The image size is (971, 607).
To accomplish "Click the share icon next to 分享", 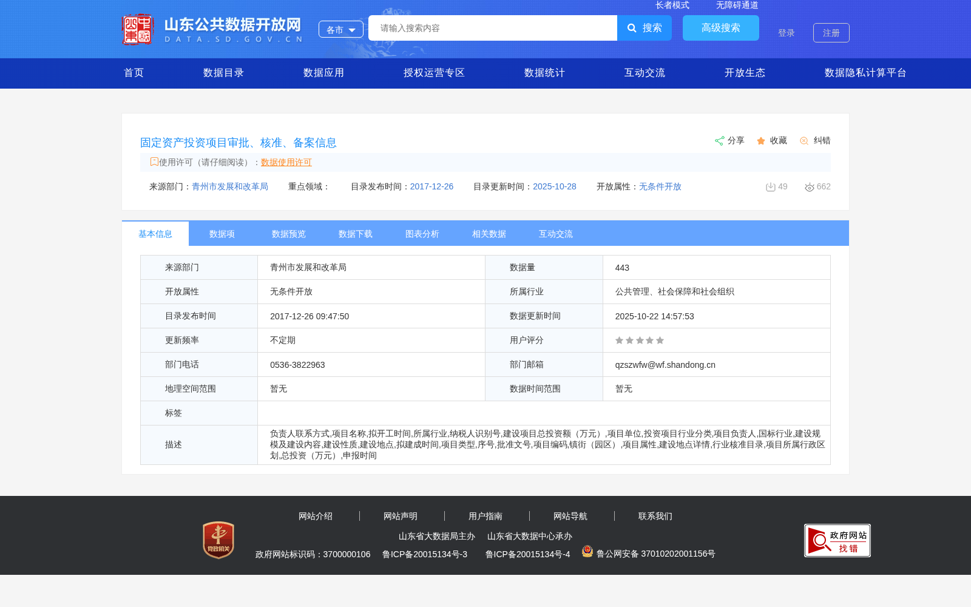I will [719, 141].
